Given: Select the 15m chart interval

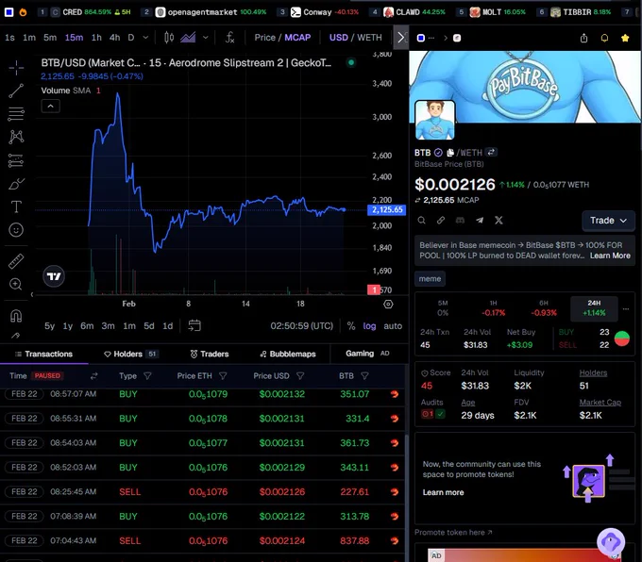Looking at the screenshot, I should 74,38.
